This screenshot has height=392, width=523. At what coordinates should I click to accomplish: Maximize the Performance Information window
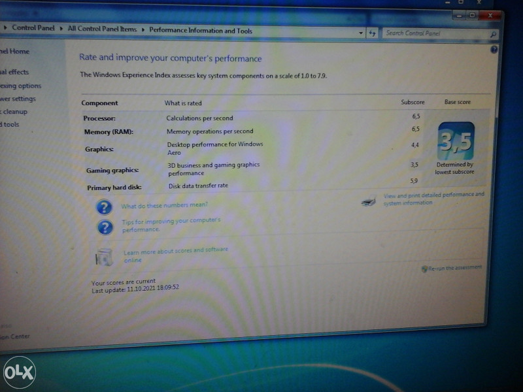472,15
